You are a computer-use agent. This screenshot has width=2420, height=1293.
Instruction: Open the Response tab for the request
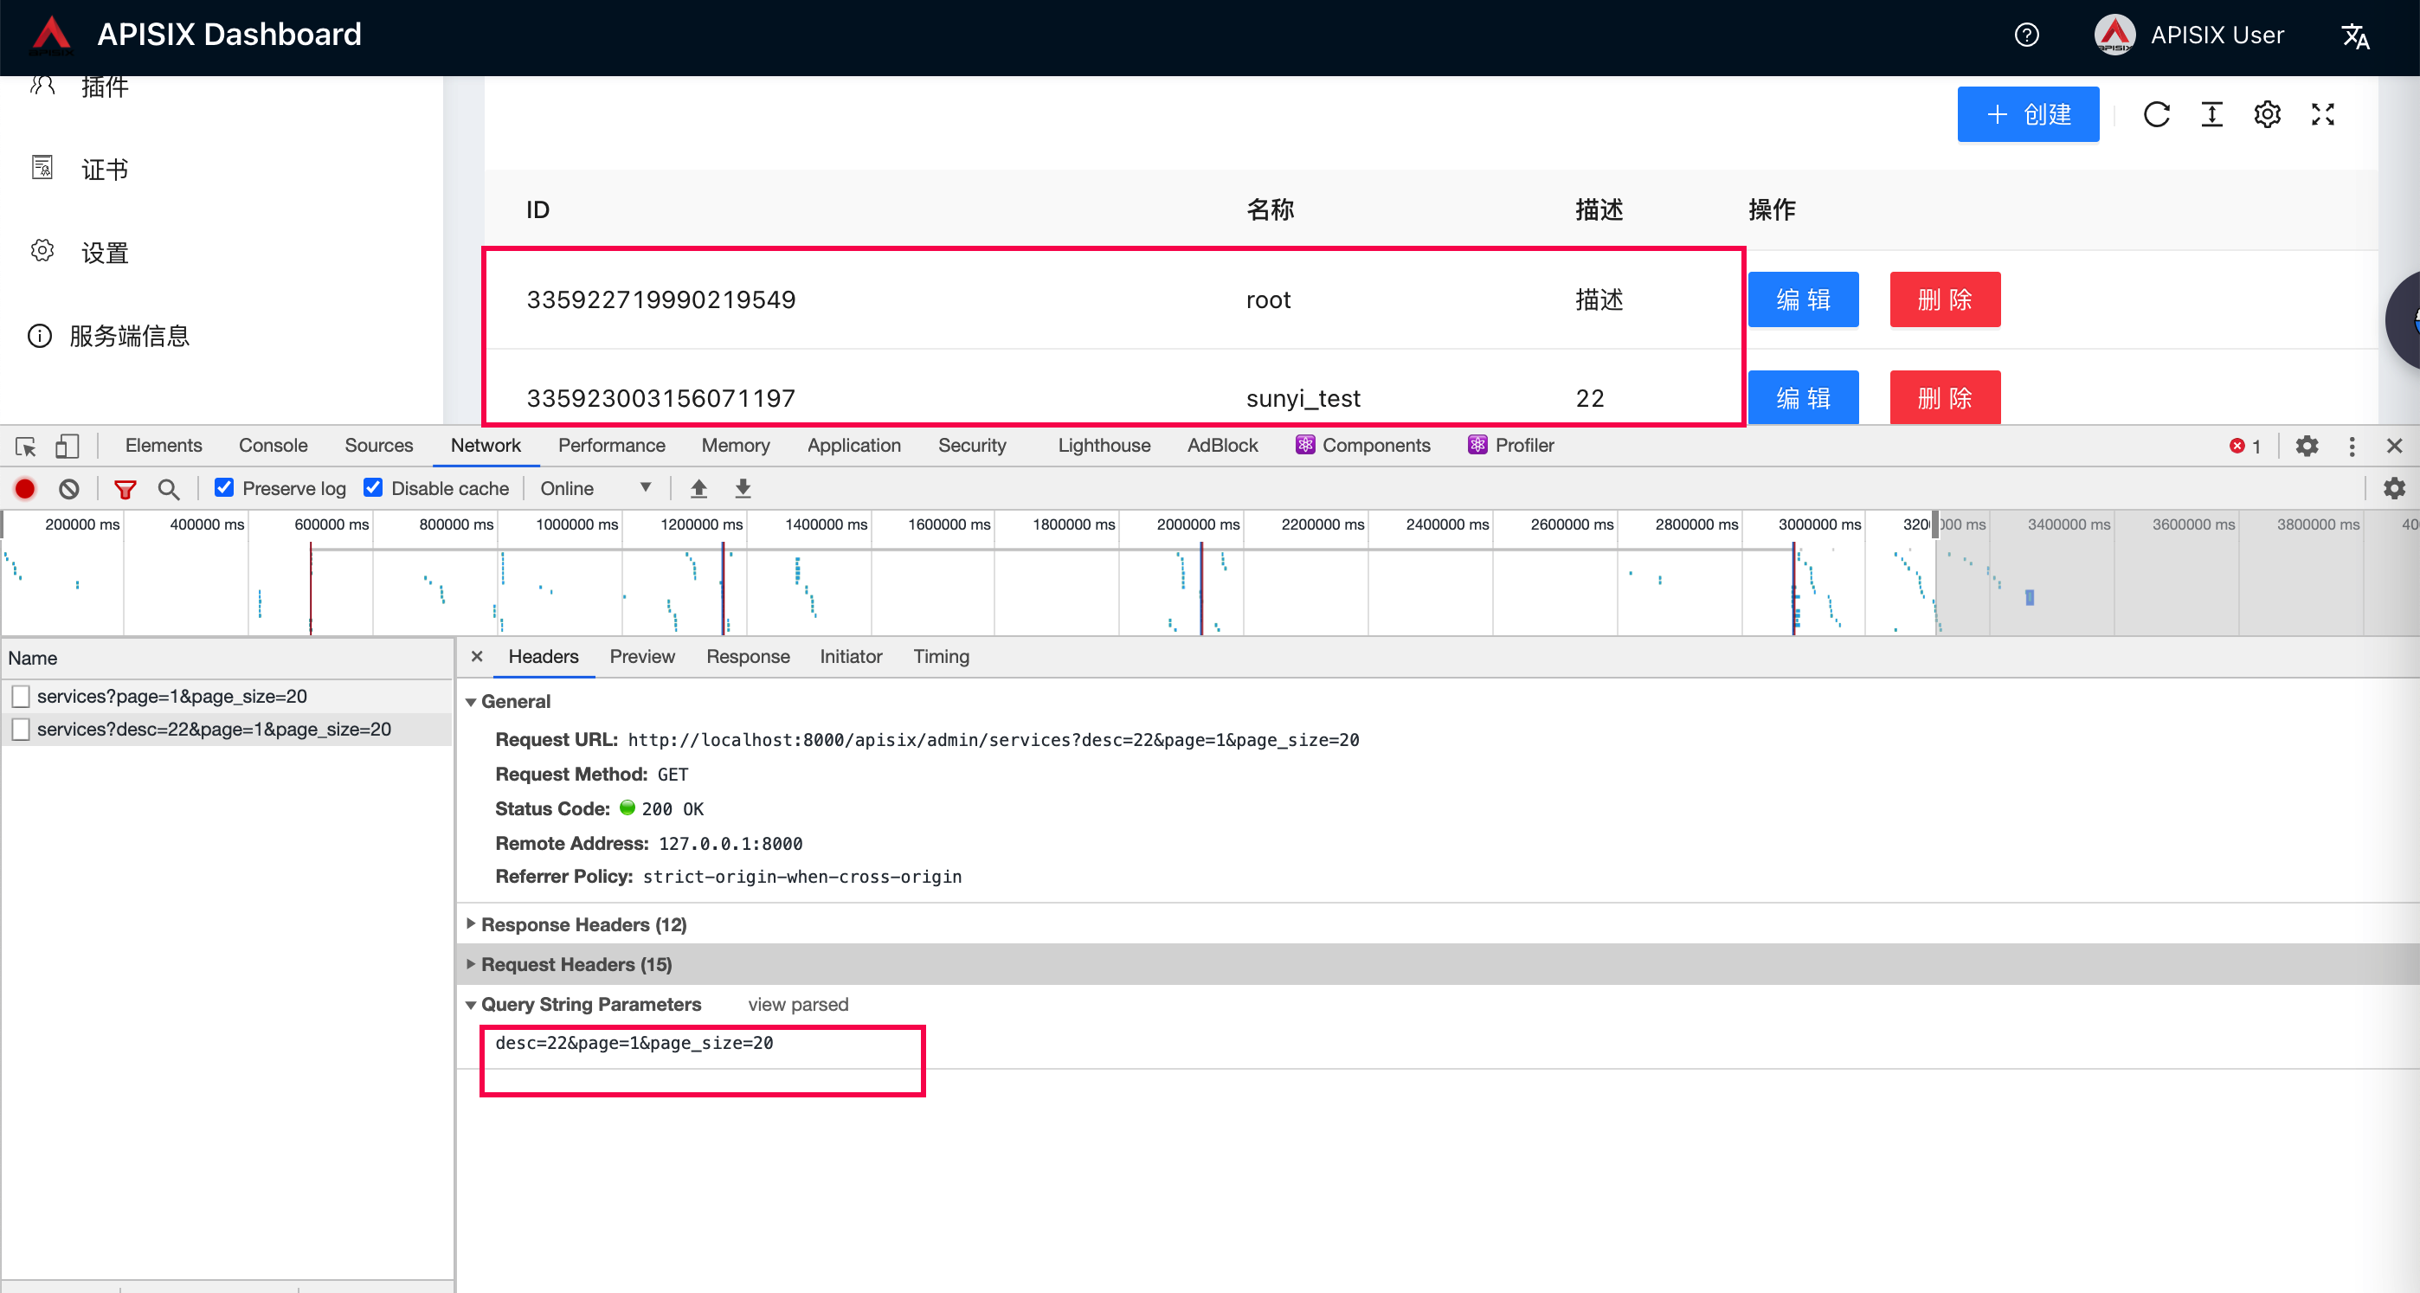click(747, 656)
